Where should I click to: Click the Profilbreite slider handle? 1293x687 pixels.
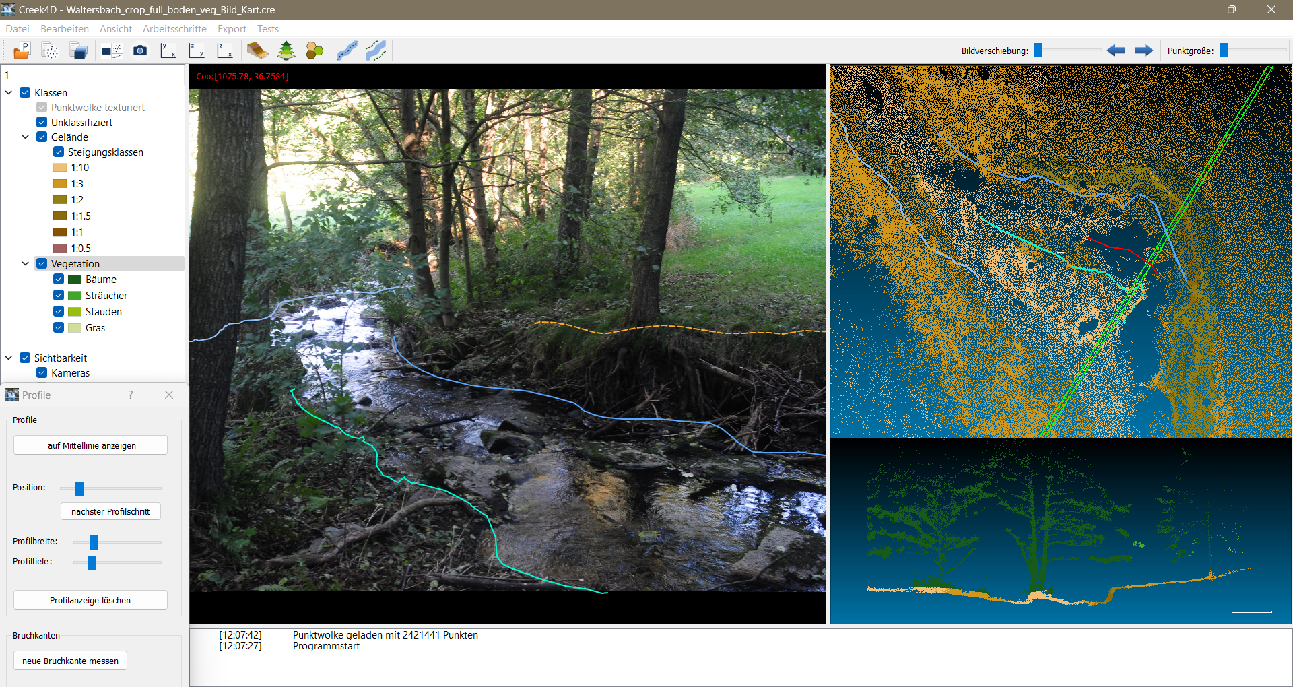[x=94, y=542]
